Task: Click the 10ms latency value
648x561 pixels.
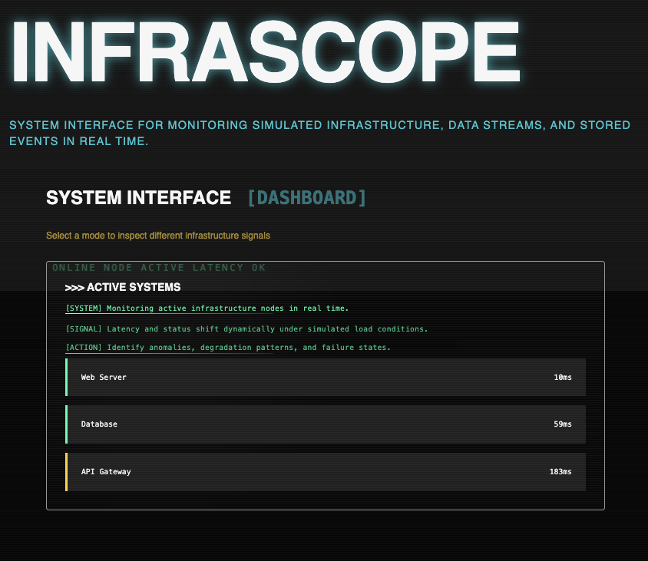Action: 563,377
